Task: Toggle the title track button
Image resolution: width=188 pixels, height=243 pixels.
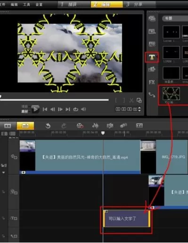Action: click(14, 218)
